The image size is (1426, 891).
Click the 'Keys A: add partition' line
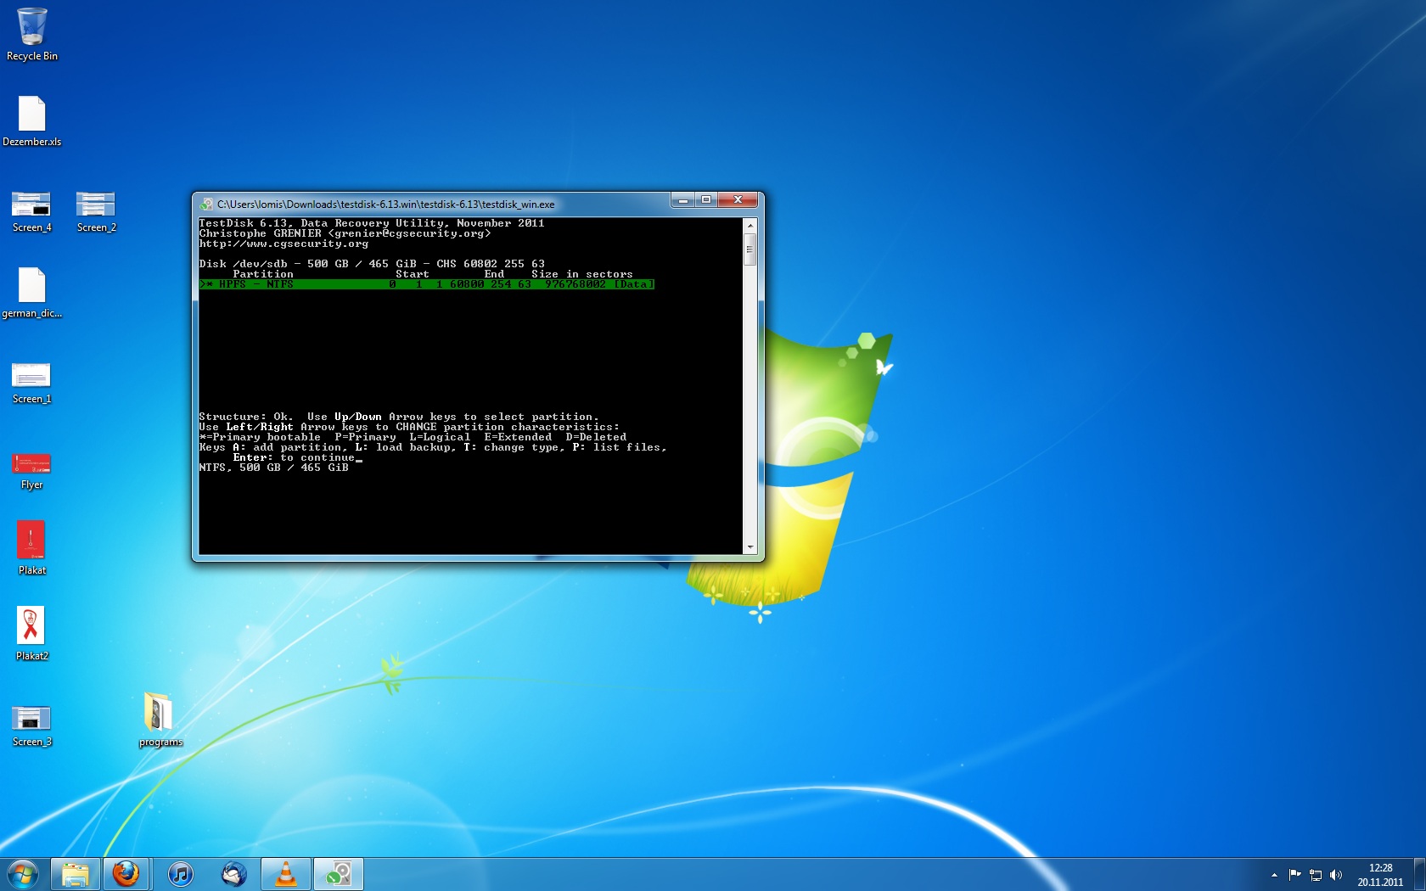tap(433, 447)
